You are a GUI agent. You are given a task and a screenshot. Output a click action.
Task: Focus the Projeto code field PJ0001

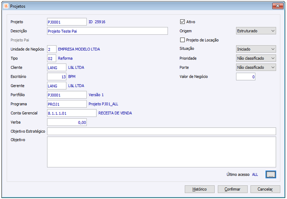pyautogui.click(x=67, y=22)
